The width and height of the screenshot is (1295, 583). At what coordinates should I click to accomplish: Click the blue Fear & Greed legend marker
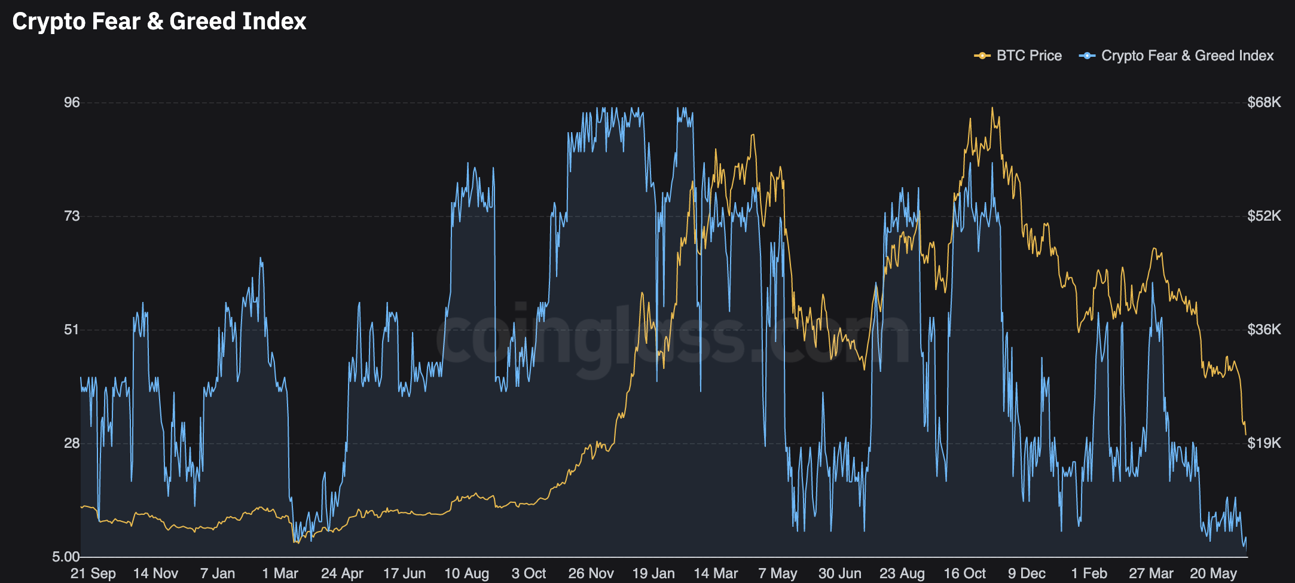(x=1086, y=56)
